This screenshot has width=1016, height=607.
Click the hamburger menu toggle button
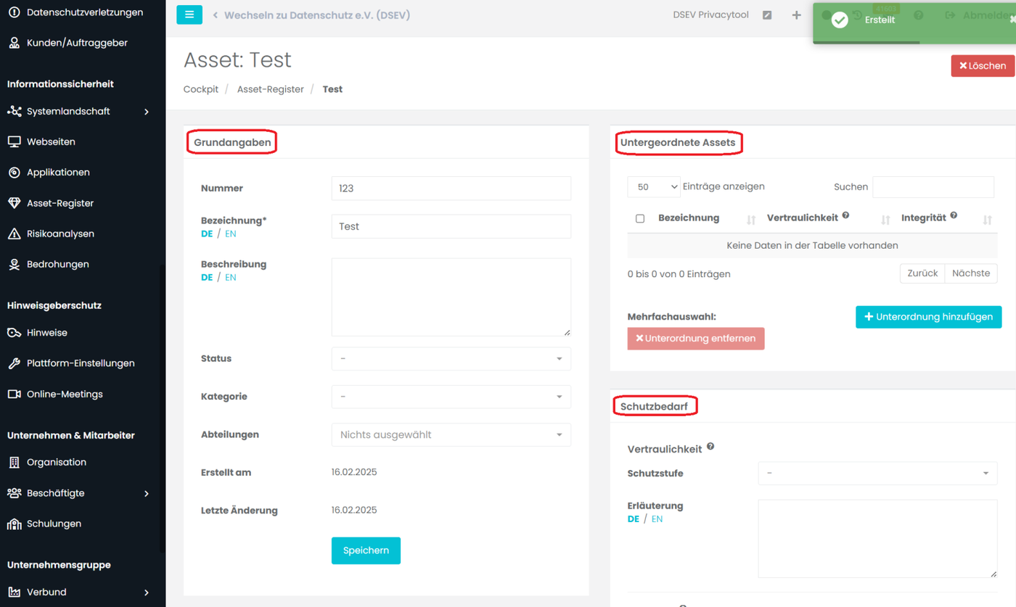point(189,15)
